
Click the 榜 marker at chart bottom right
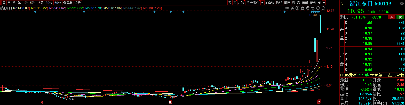click(319, 102)
